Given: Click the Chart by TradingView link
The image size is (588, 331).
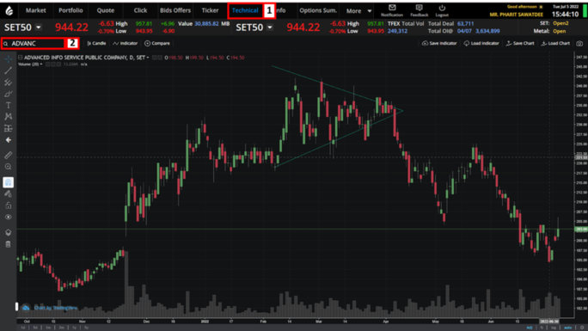Looking at the screenshot, I should click(x=55, y=308).
